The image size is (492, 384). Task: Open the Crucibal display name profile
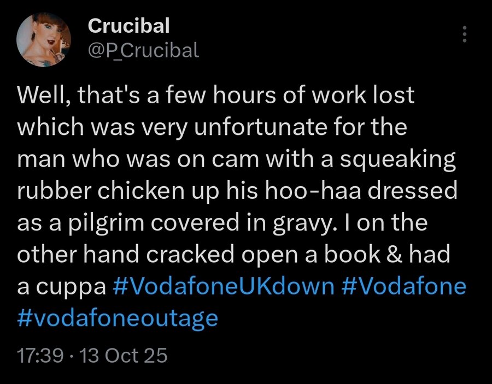(x=128, y=25)
